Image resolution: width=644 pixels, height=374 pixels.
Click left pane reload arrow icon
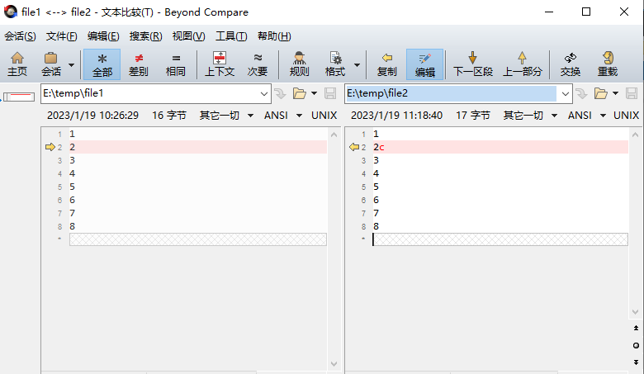pyautogui.click(x=280, y=93)
